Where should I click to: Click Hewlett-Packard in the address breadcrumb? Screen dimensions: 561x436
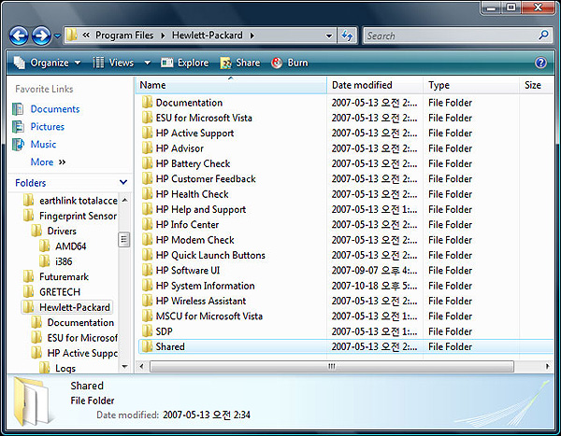pos(208,35)
